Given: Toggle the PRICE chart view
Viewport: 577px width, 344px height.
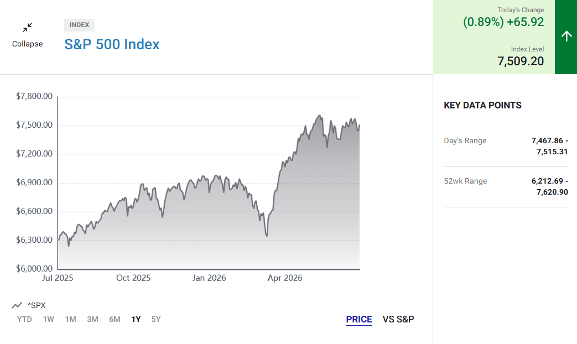Looking at the screenshot, I should [x=359, y=319].
